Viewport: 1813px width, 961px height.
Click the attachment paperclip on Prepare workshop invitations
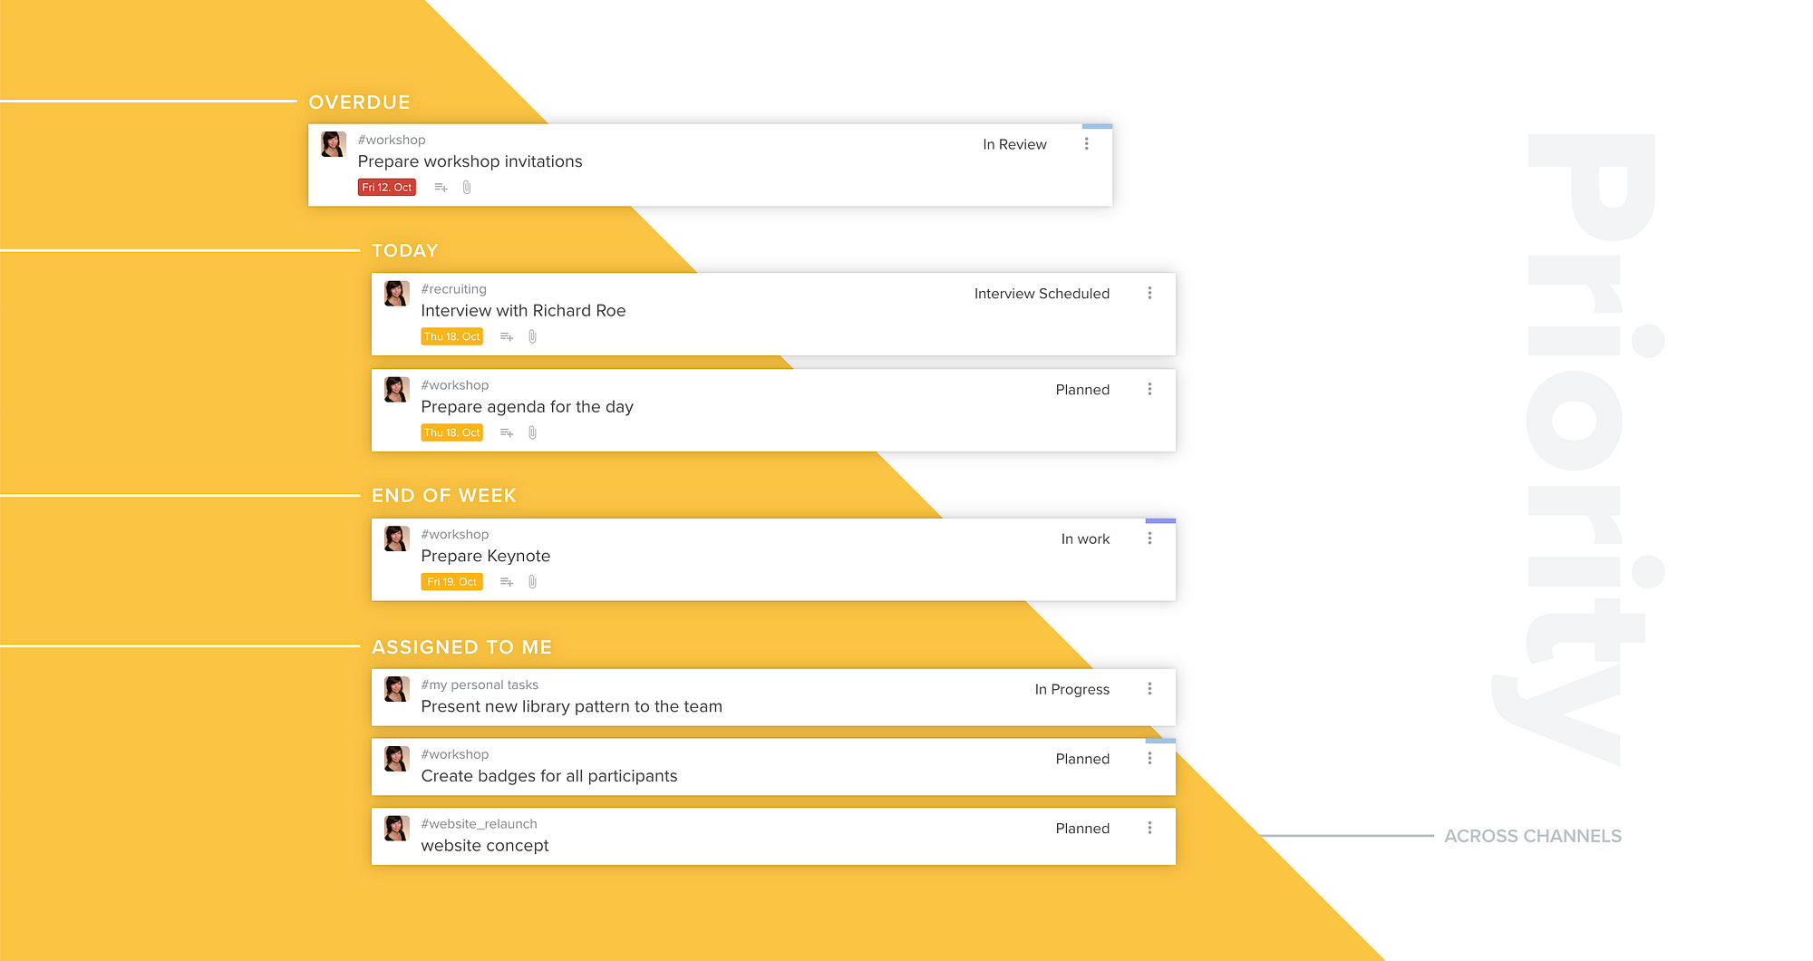click(467, 188)
